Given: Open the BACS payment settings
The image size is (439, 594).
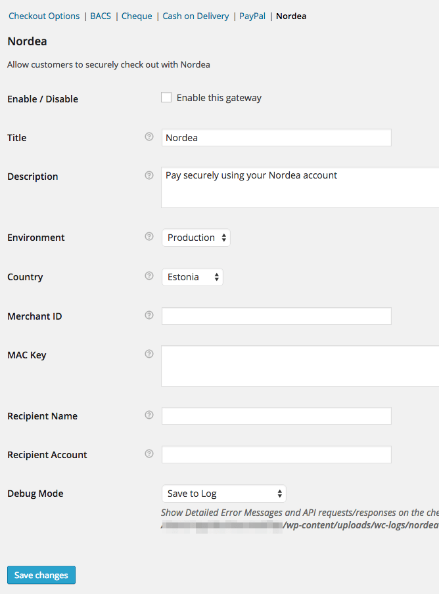Looking at the screenshot, I should click(100, 16).
